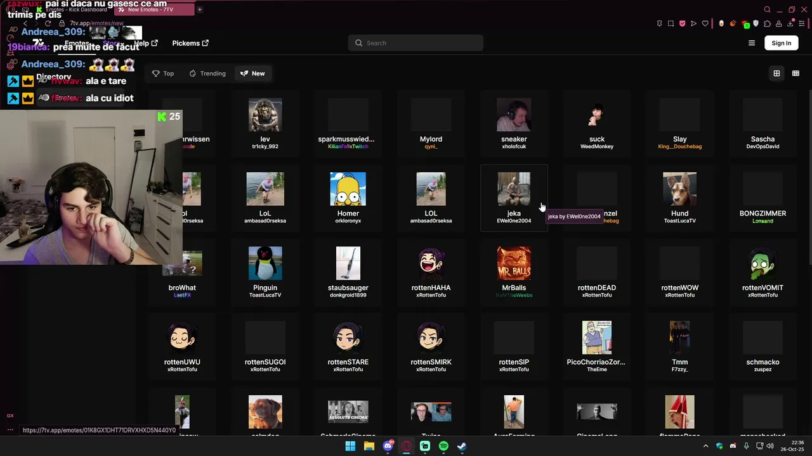Click the grey shield extension icon
The width and height of the screenshot is (812, 456).
point(756,23)
